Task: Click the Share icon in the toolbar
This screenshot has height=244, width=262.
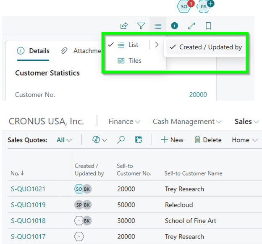Action: point(124,26)
